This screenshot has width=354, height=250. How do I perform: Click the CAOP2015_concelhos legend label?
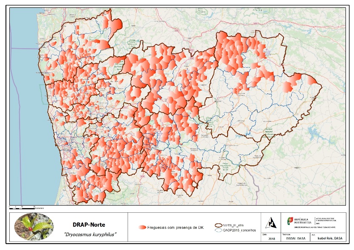point(239,230)
